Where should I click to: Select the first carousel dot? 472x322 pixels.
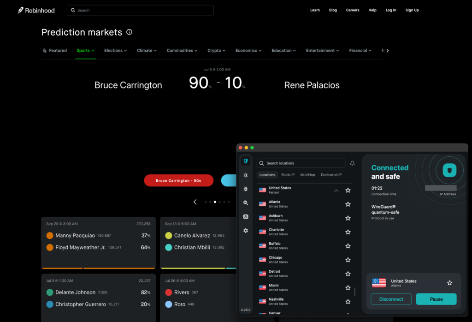point(206,202)
